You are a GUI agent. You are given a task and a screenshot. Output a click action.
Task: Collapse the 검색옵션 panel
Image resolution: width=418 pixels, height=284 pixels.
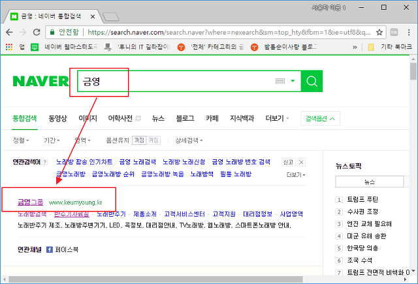[320, 118]
